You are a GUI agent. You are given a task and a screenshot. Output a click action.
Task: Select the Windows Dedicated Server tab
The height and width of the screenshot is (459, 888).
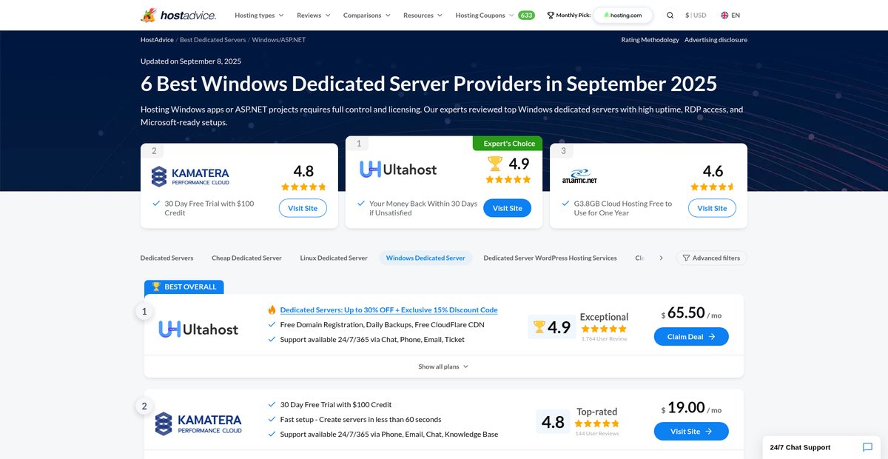[x=425, y=258]
